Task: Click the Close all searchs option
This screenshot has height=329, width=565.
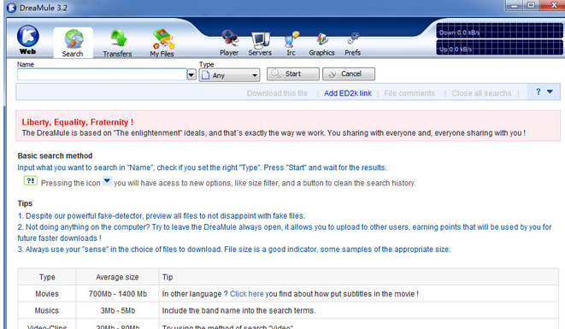Action: click(x=481, y=93)
